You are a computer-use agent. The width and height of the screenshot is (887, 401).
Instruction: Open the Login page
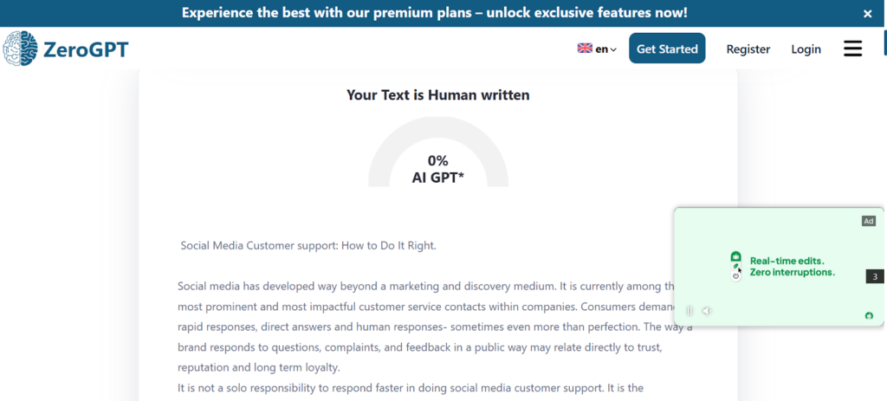coord(806,49)
